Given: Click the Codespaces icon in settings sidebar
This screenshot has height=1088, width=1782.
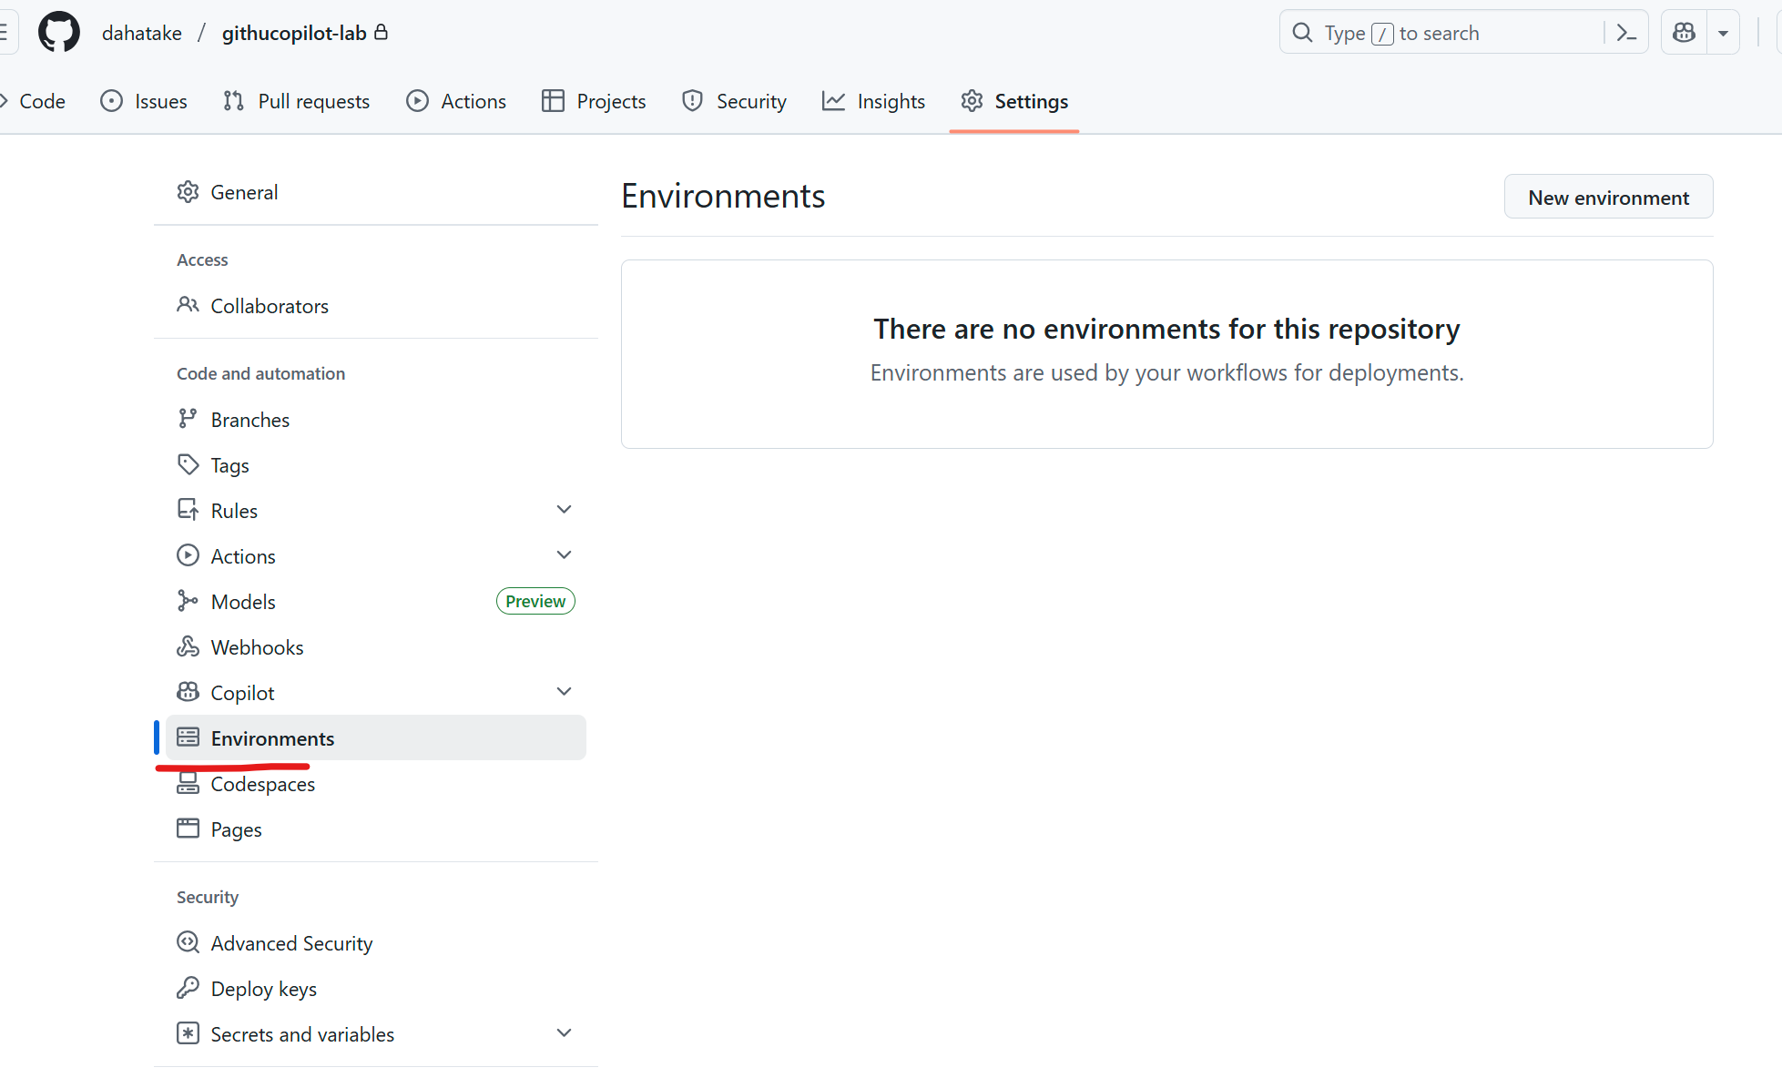Looking at the screenshot, I should pyautogui.click(x=188, y=783).
